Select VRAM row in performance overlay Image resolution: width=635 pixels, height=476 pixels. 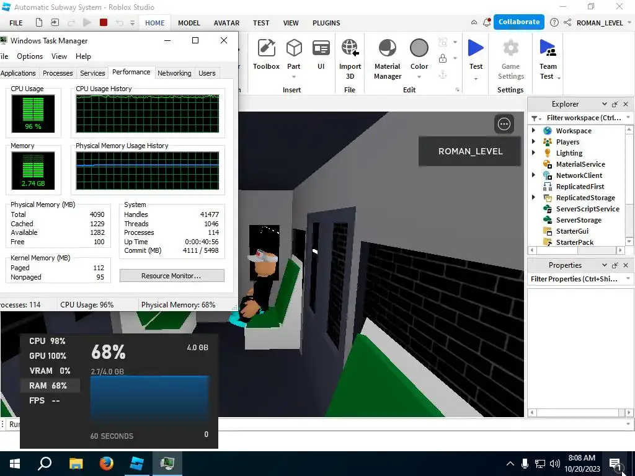click(x=50, y=371)
